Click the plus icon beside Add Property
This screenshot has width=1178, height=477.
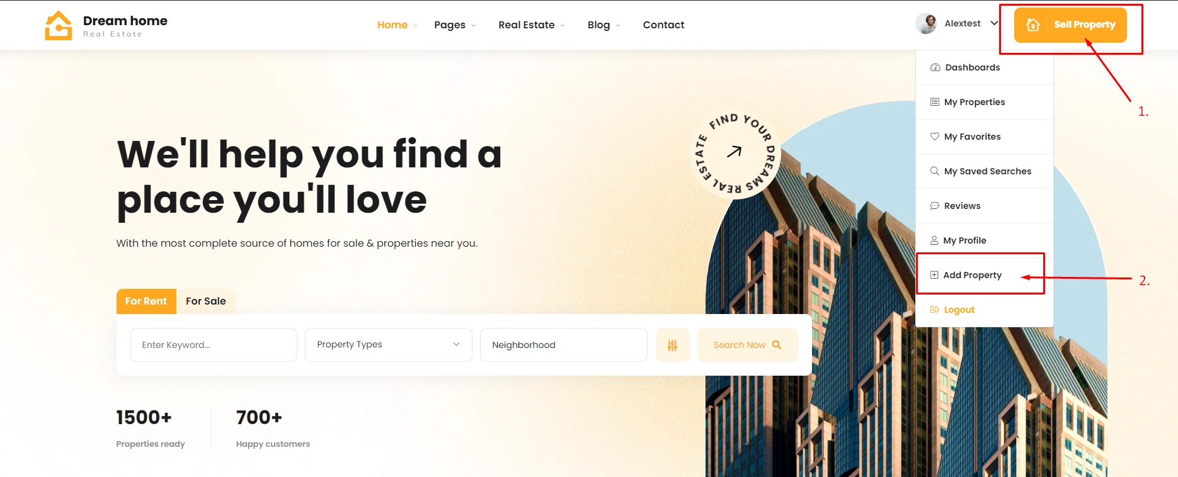[934, 275]
